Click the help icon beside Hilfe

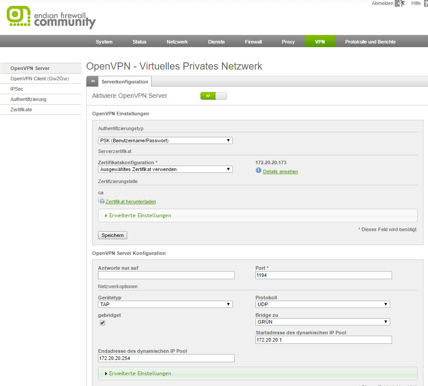(425, 4)
